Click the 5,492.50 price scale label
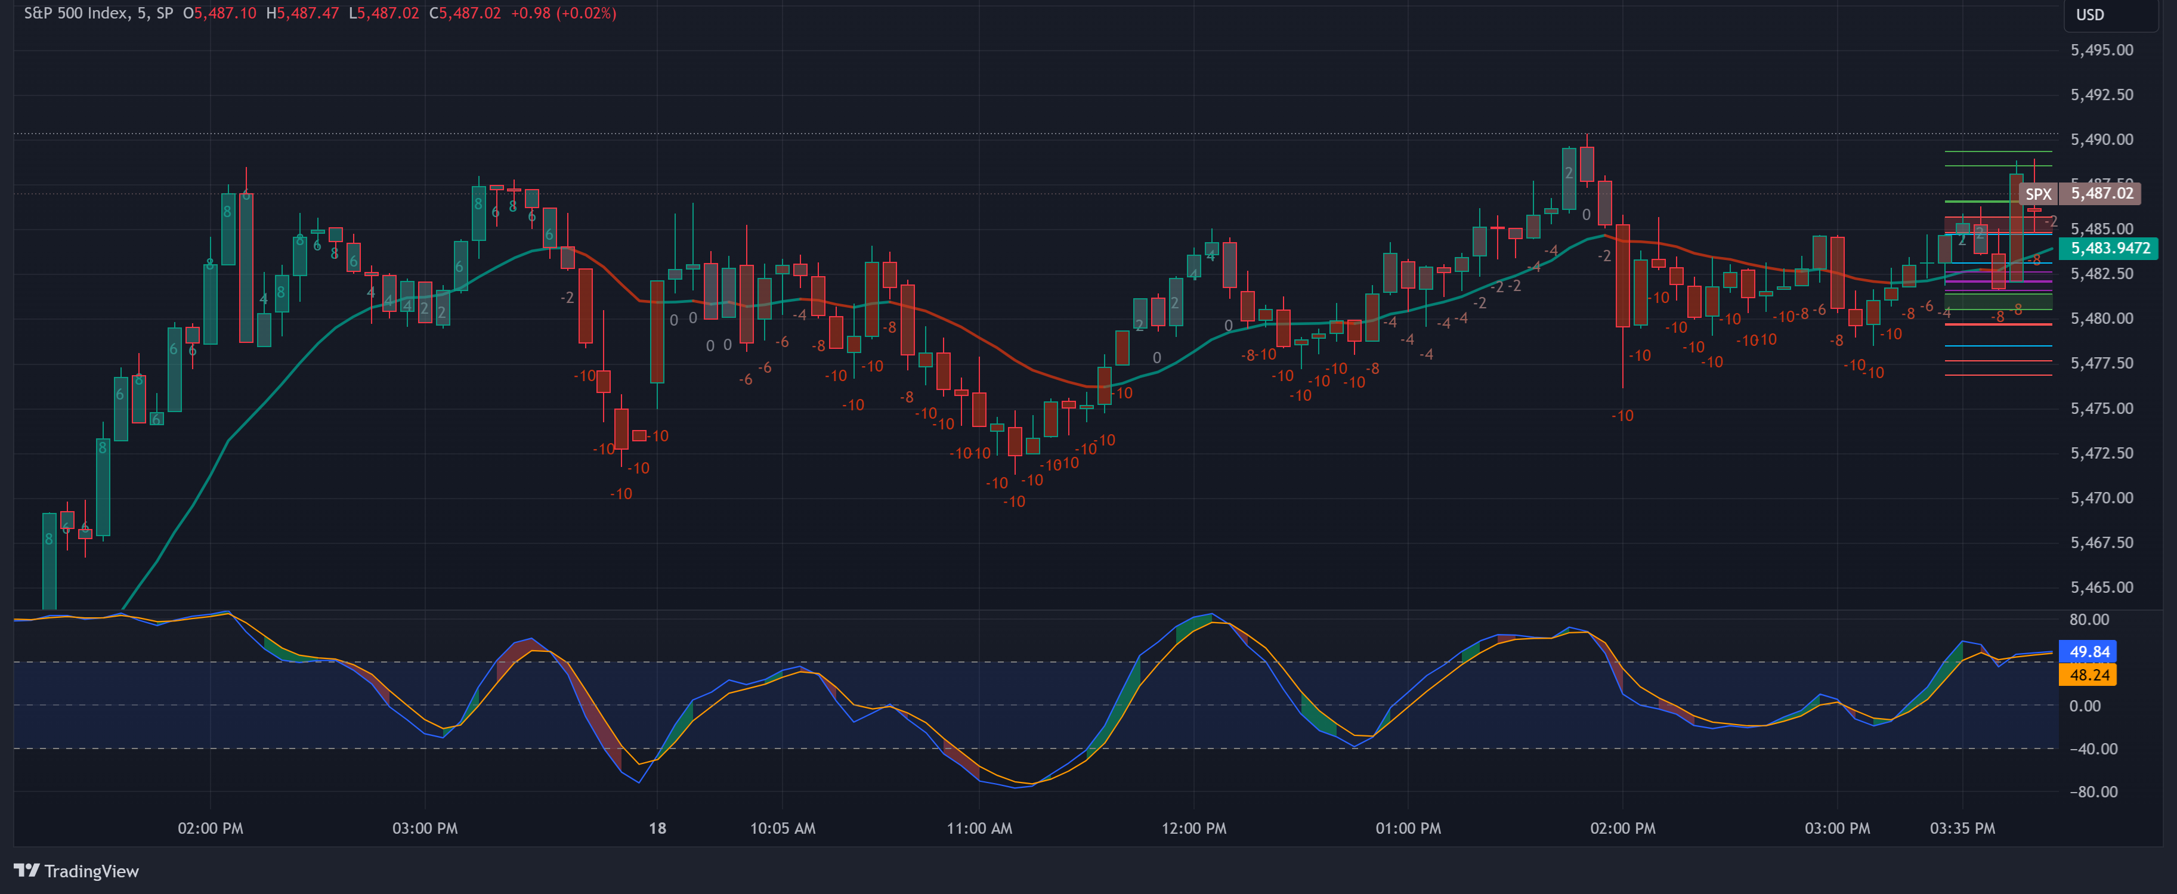 pos(2101,95)
